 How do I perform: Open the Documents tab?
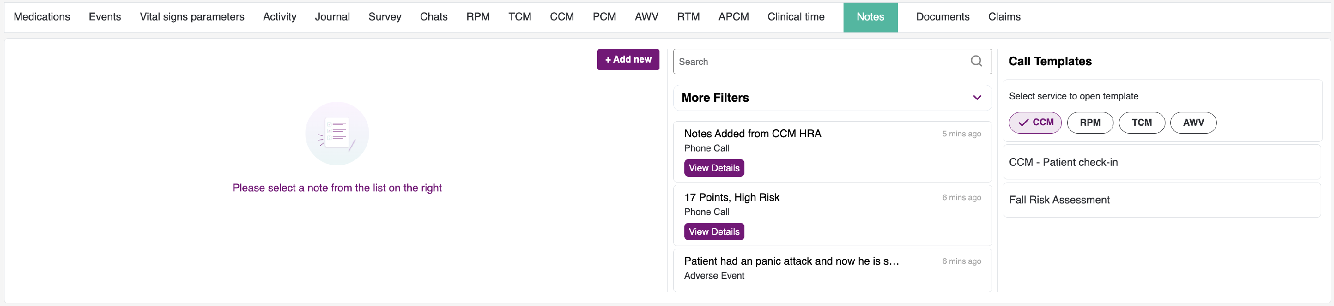point(943,17)
